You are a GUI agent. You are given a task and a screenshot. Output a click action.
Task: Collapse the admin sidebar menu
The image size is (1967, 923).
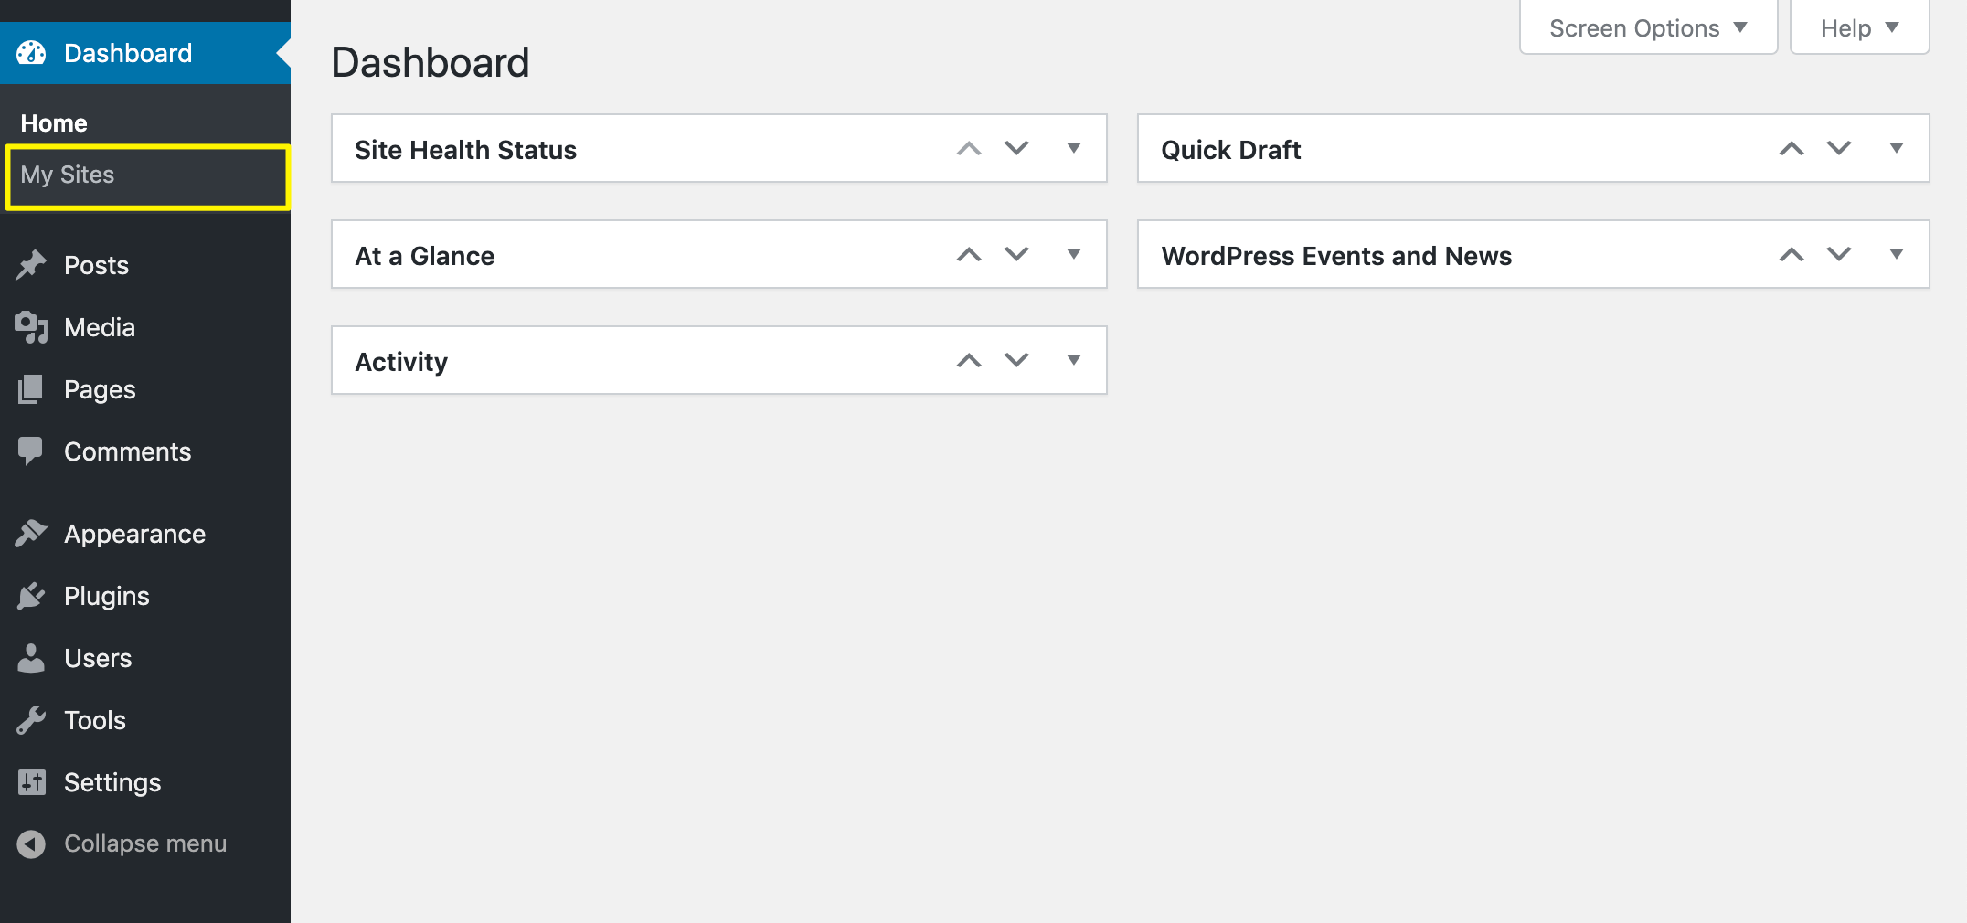122,843
